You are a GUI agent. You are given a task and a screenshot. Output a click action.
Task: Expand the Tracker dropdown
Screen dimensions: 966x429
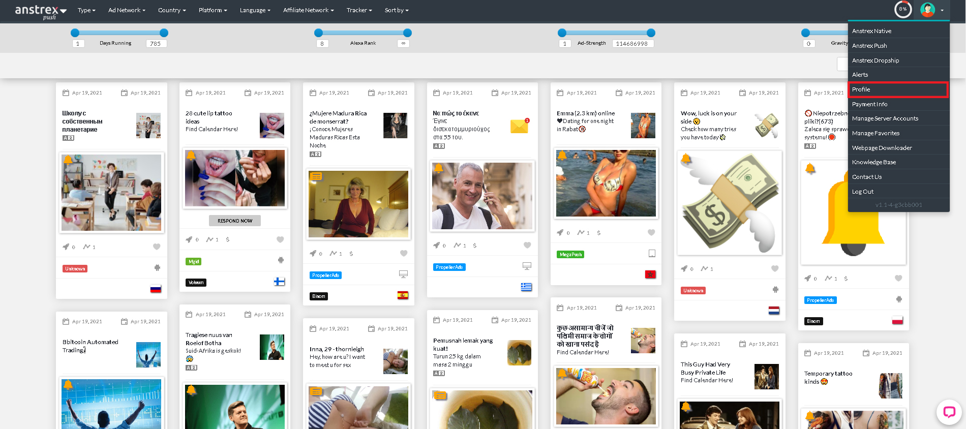click(359, 10)
